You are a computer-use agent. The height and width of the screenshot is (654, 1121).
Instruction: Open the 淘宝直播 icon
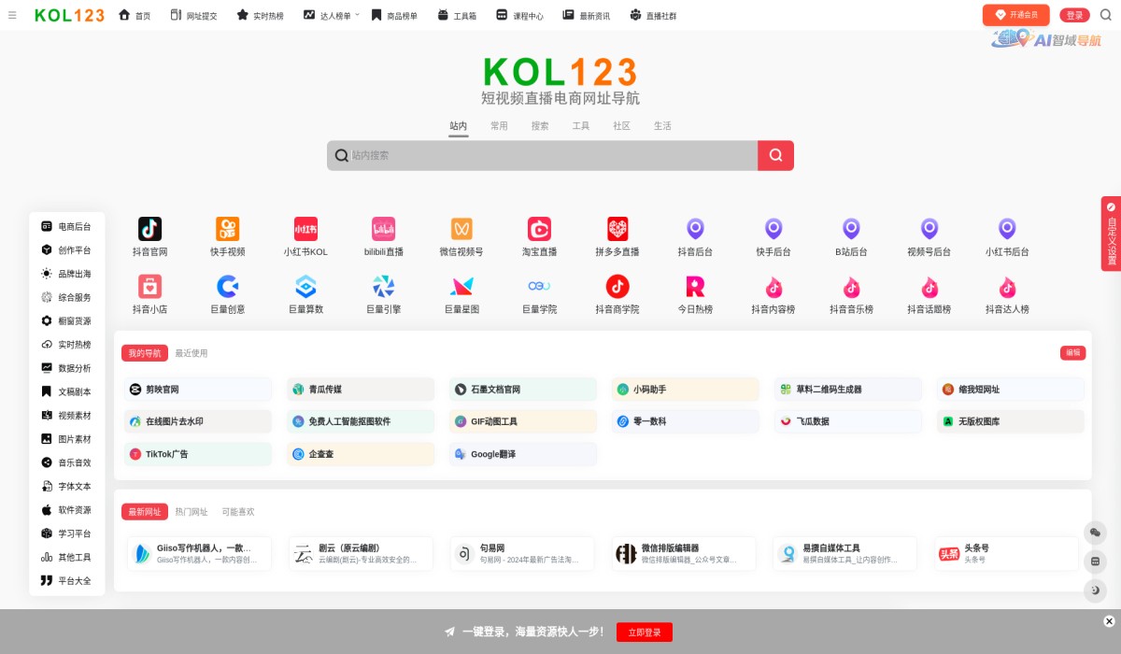tap(539, 236)
